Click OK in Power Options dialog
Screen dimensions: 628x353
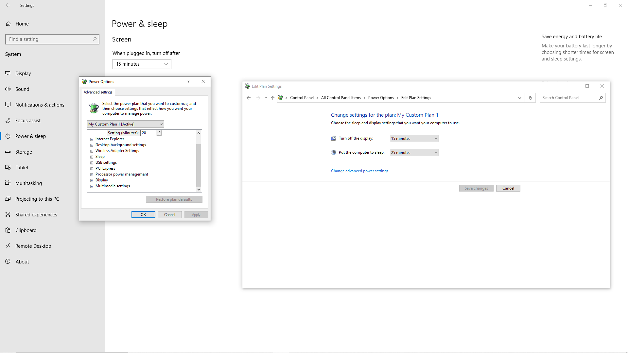tap(143, 215)
